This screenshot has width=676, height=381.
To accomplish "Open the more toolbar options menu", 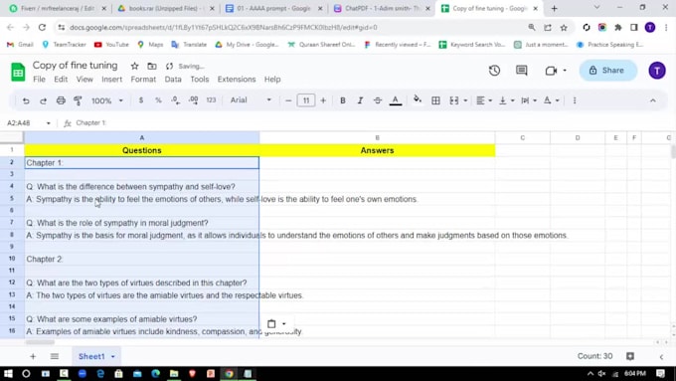I will pos(575,100).
